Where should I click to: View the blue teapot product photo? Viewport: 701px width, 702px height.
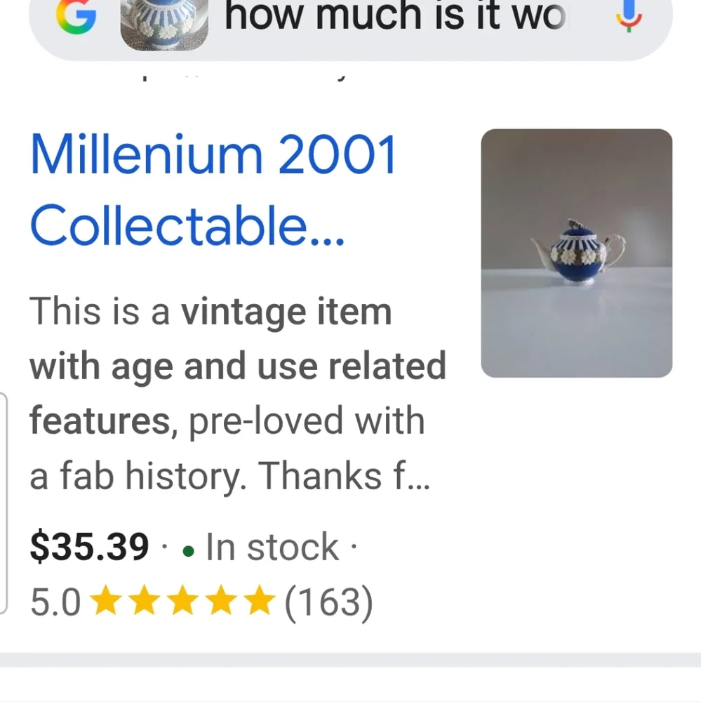(577, 253)
